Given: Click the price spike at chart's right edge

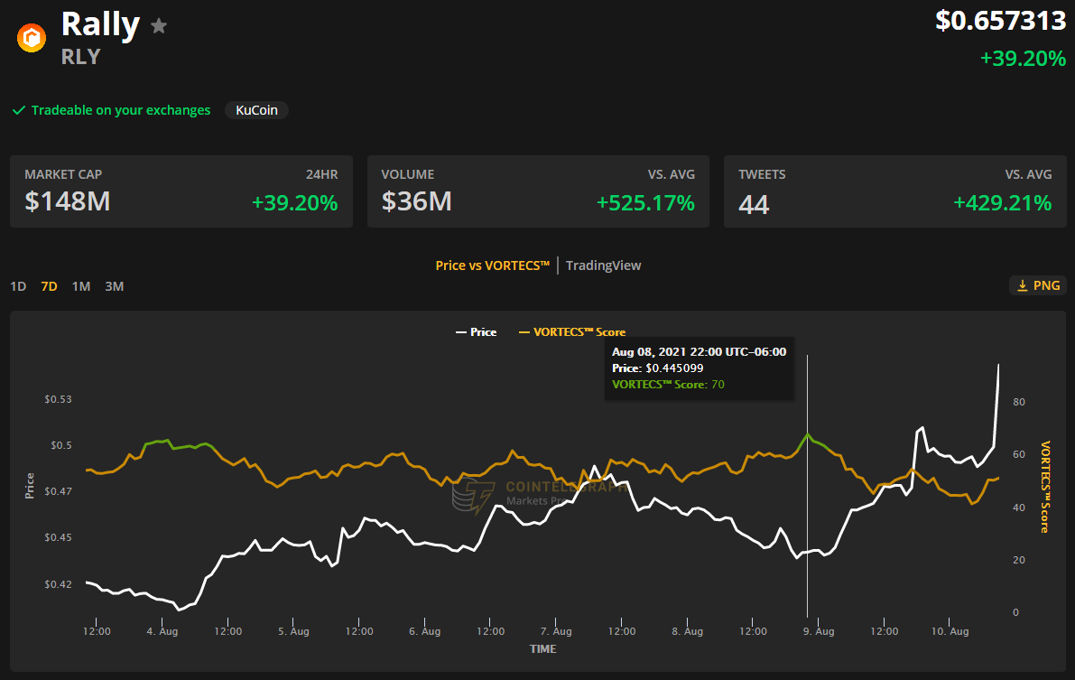Looking at the screenshot, I should point(997,366).
